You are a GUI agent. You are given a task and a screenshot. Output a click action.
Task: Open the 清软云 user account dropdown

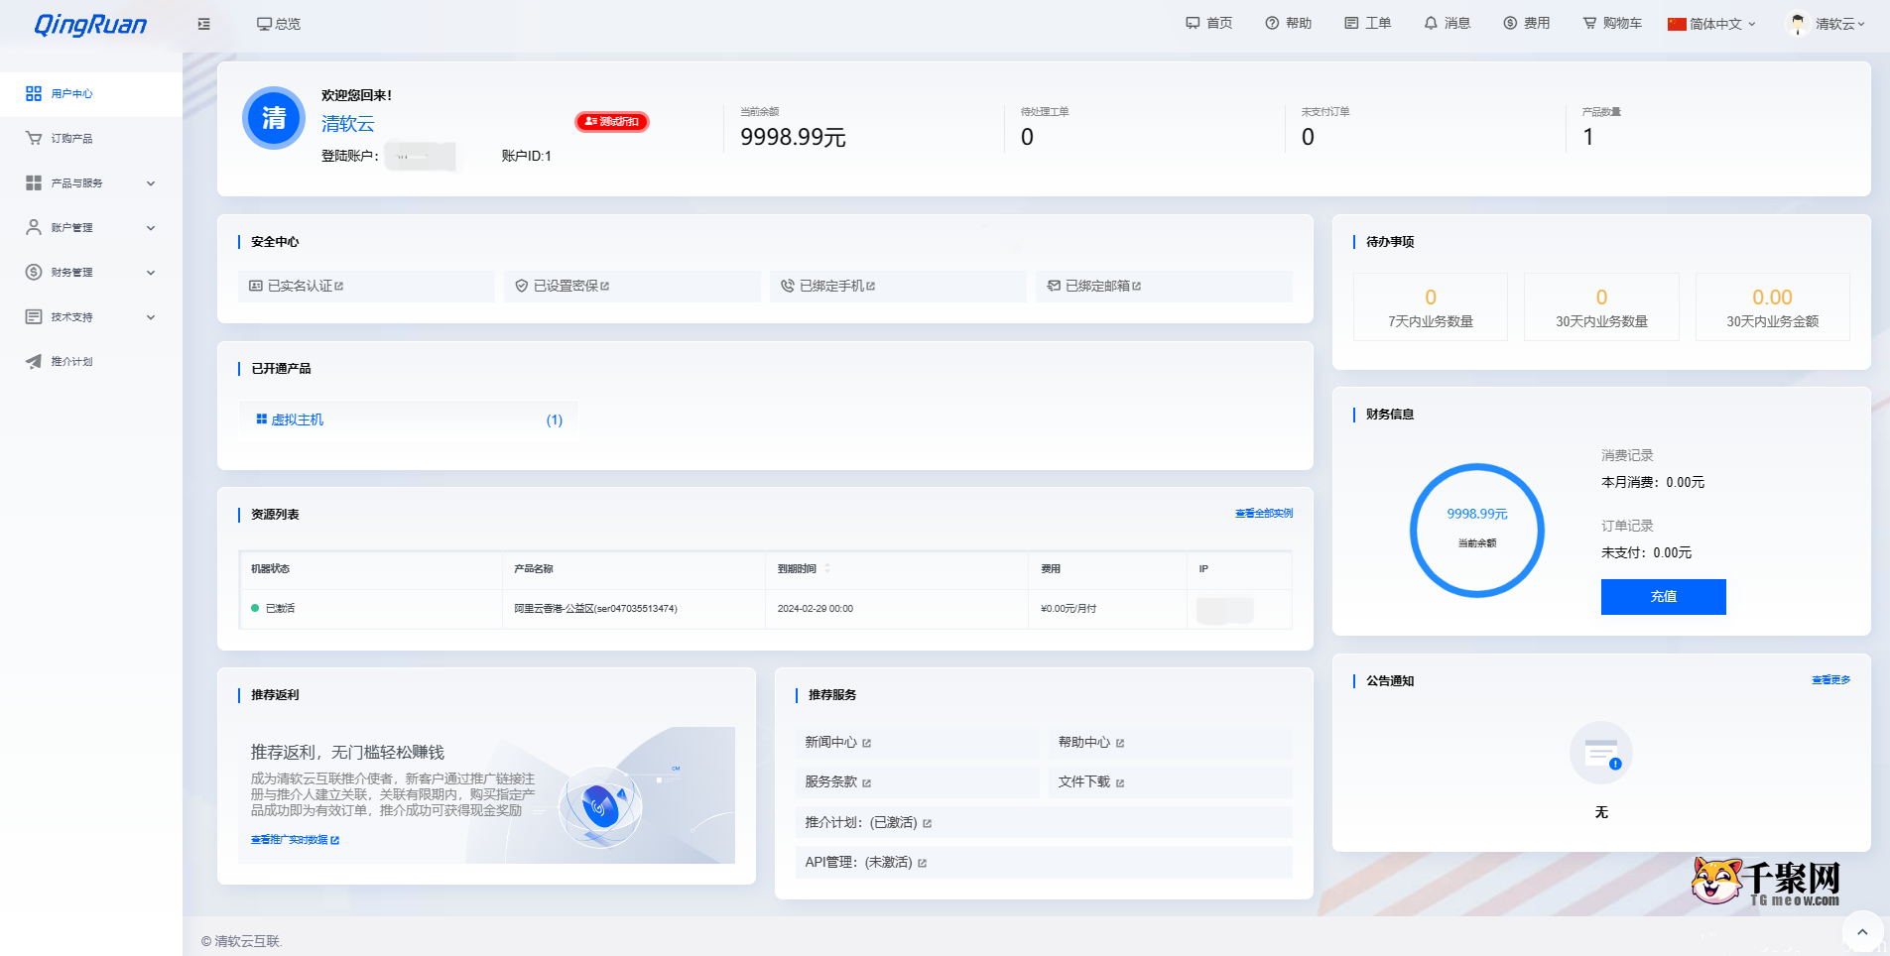(1840, 24)
